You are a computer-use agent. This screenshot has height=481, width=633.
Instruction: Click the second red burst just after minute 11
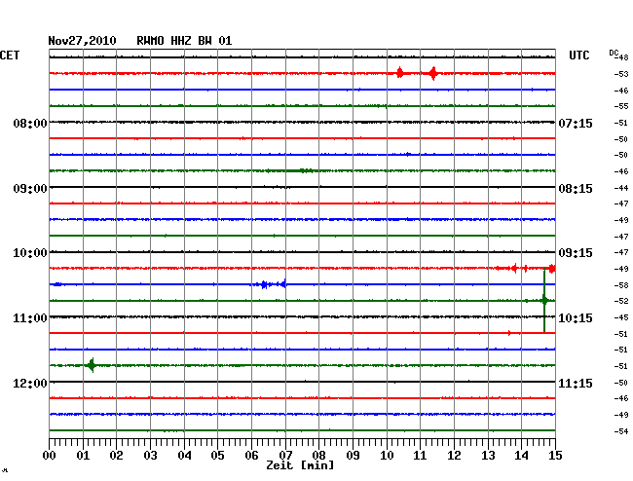point(433,73)
